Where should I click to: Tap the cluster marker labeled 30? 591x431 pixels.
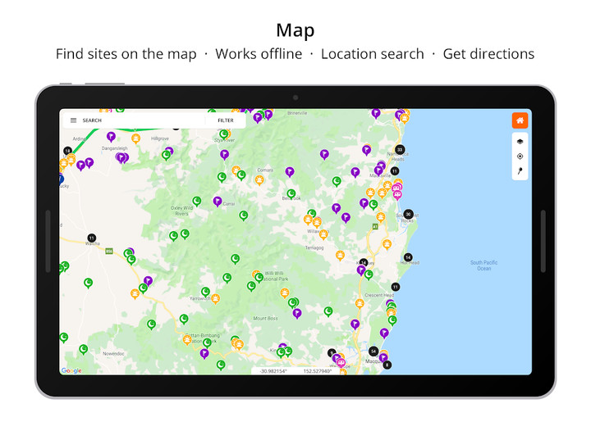click(408, 215)
